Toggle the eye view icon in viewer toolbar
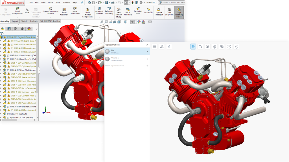This screenshot has height=162, width=289. (229, 46)
